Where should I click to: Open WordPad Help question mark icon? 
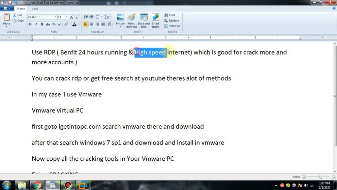(x=334, y=8)
